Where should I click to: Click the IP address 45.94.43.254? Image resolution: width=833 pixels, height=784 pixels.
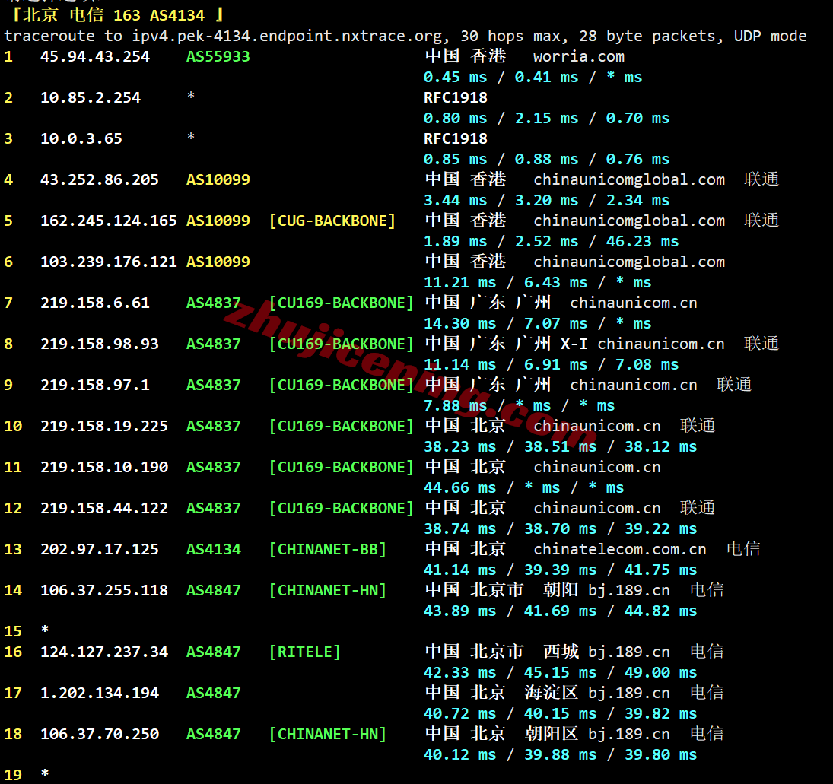tap(95, 56)
